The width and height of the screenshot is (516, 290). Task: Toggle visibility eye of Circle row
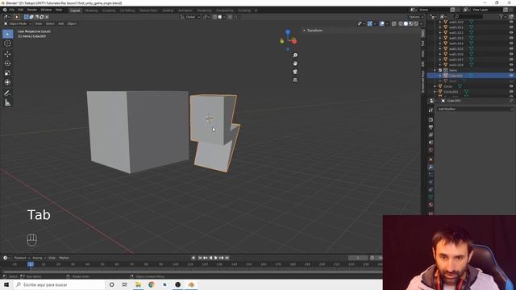tap(511, 86)
